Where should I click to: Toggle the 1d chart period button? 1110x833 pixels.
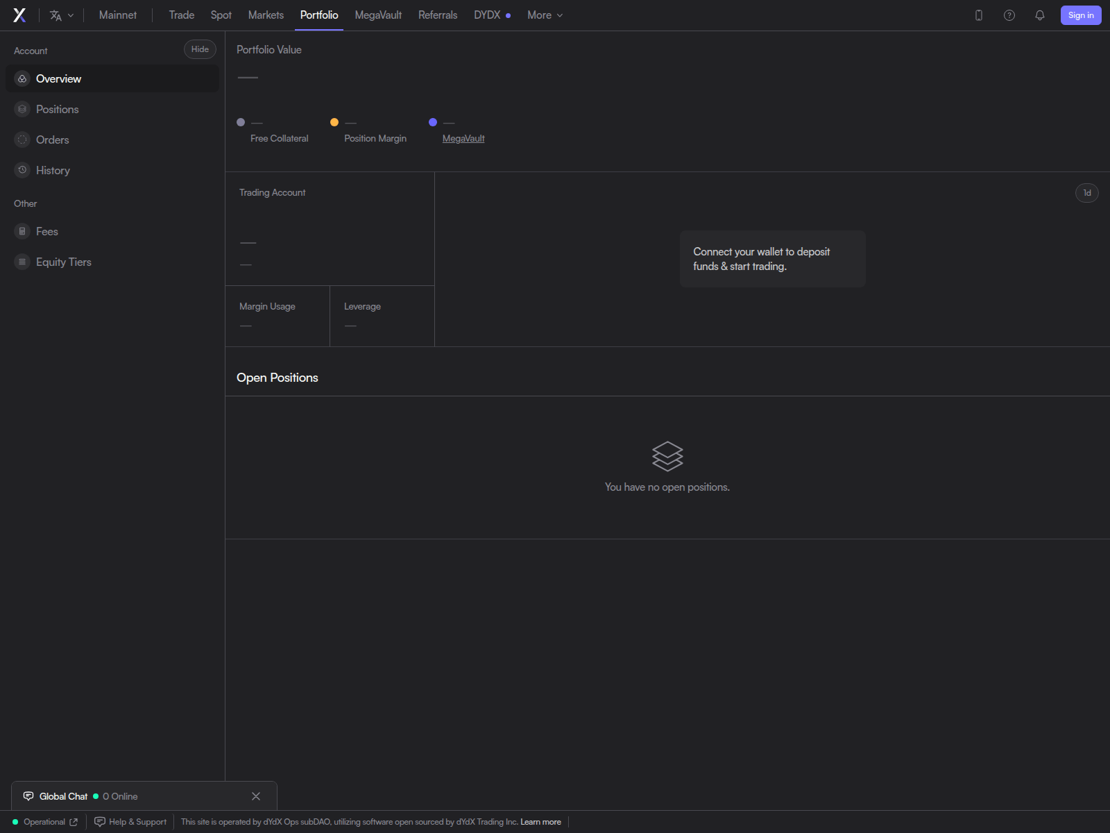tap(1087, 193)
